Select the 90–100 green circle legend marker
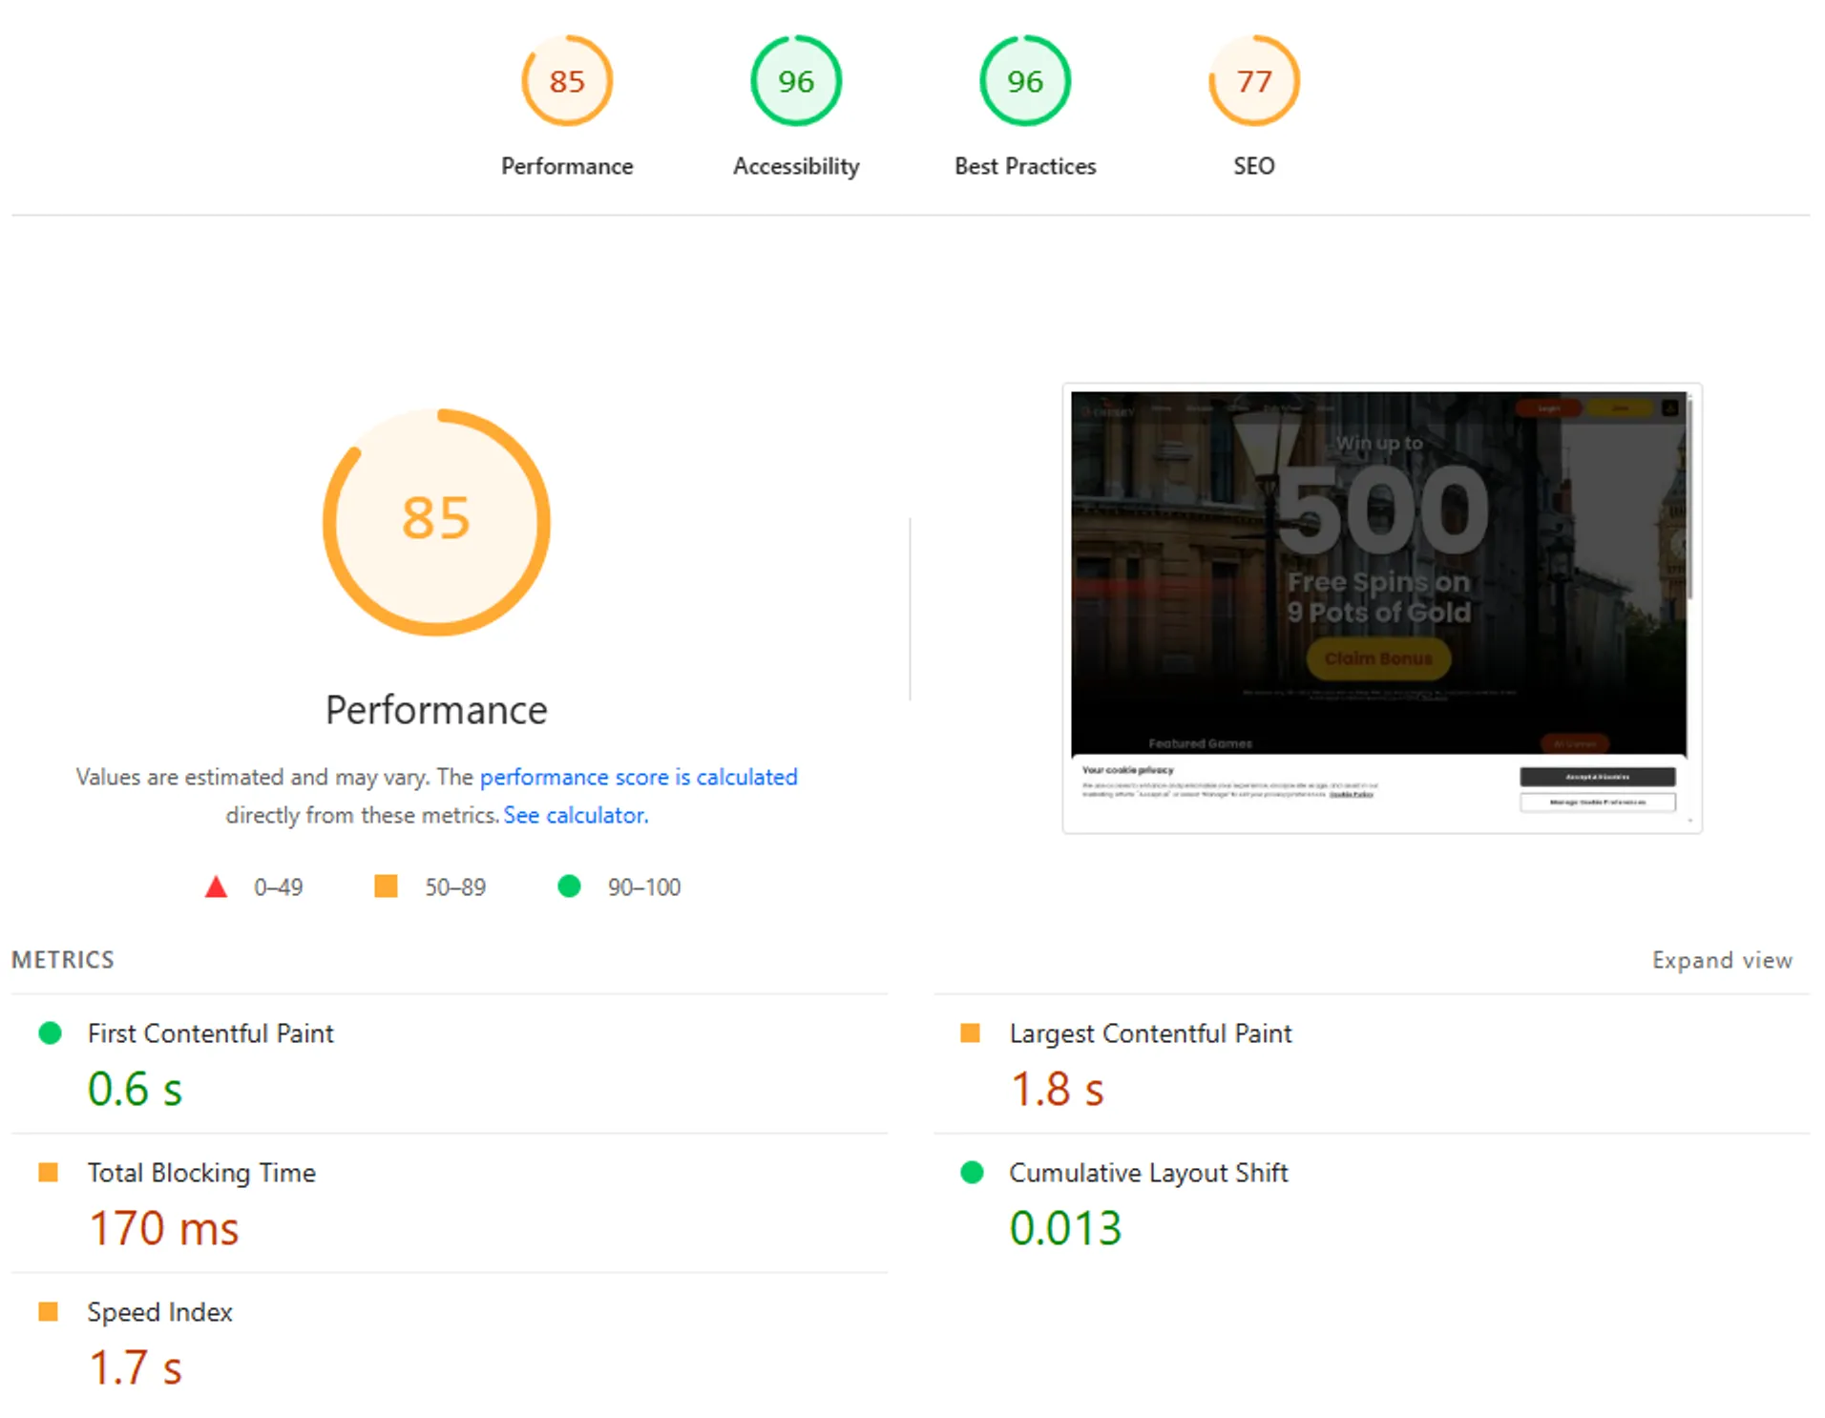Screen dimensions: 1825x1418 pyautogui.click(x=571, y=886)
